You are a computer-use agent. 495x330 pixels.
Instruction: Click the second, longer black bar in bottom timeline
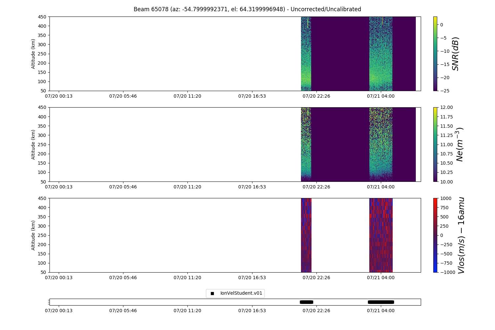[x=381, y=302]
